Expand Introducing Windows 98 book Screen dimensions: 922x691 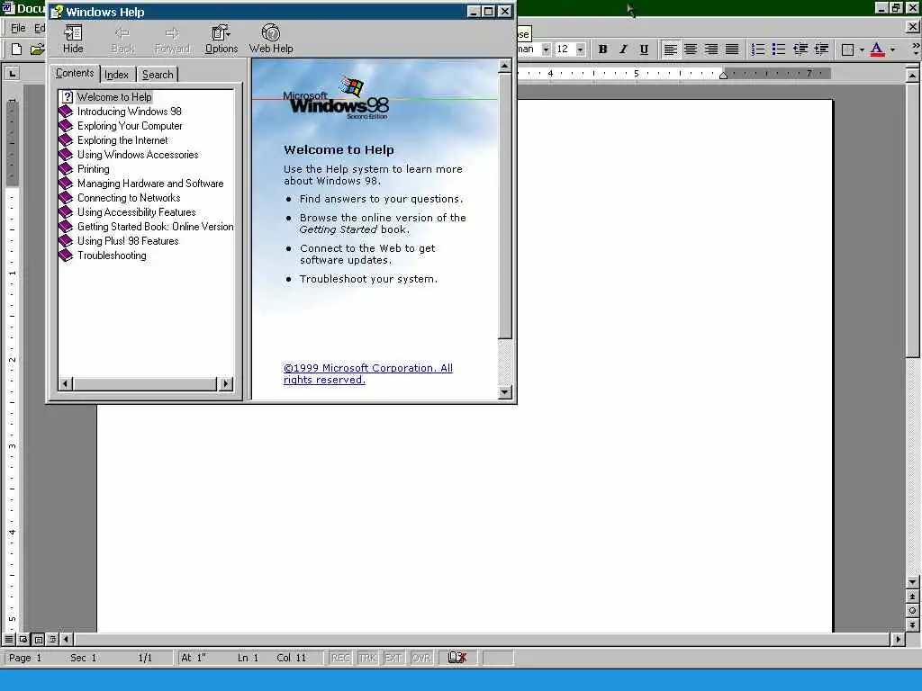[130, 112]
